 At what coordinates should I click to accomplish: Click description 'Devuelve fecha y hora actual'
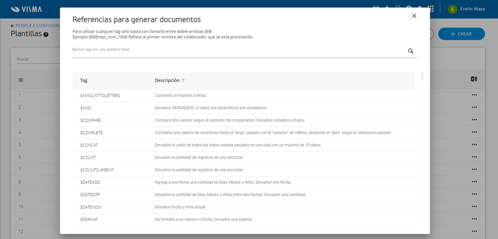click(x=180, y=207)
